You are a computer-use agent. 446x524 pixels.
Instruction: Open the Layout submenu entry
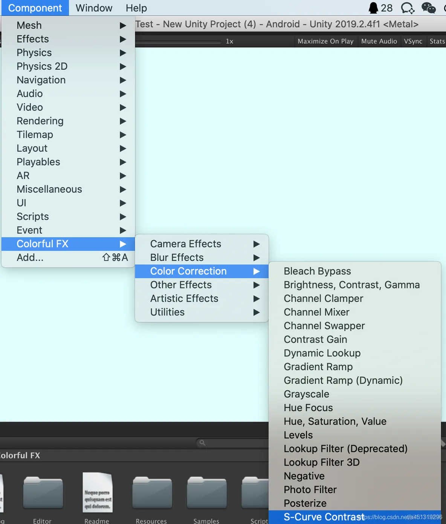[68, 148]
